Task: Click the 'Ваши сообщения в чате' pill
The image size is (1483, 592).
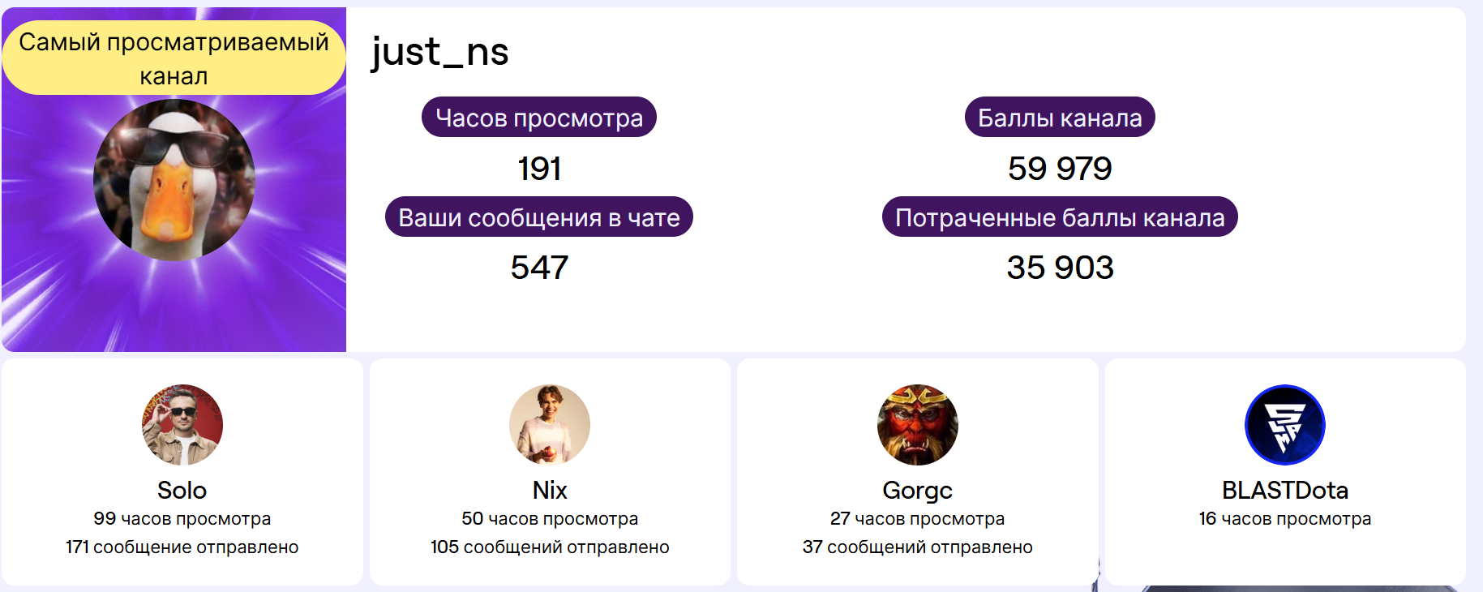Action: click(539, 217)
